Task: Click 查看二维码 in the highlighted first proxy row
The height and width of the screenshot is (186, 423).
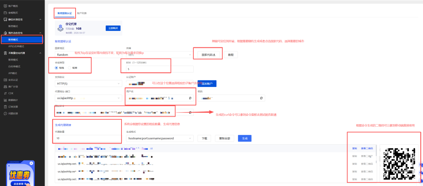Action: coord(367,148)
